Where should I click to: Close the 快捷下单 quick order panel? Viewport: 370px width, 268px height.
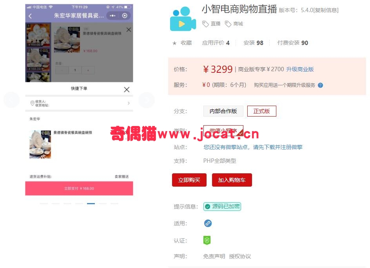[127, 90]
